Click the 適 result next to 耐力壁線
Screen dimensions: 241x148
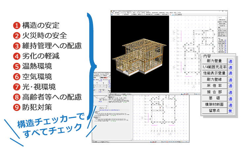[x=230, y=80]
